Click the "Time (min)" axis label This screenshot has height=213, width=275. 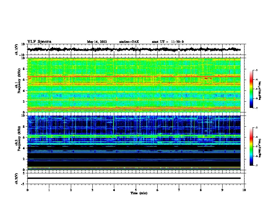point(139,193)
